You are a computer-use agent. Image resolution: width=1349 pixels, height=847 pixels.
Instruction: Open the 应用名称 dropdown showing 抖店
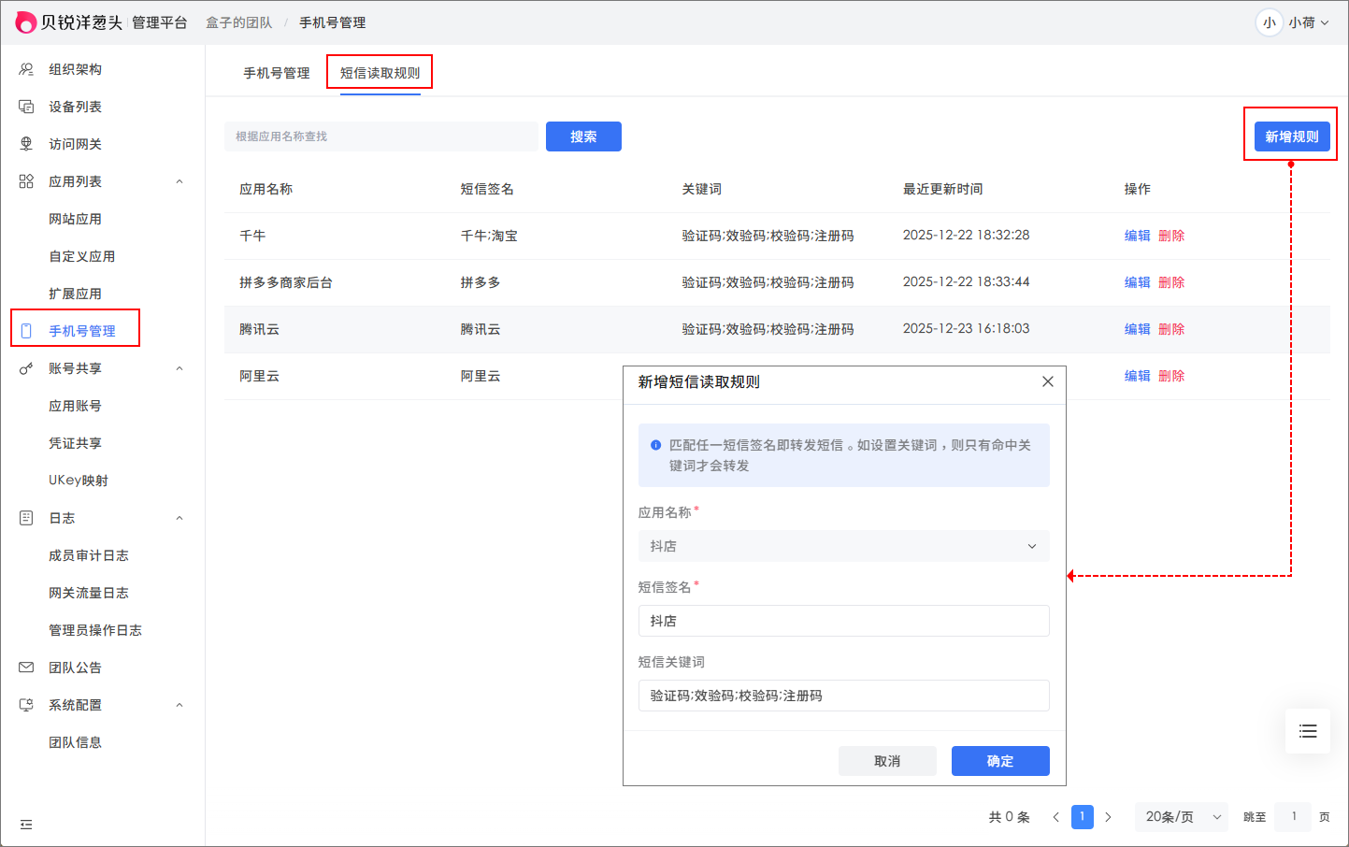(x=843, y=546)
